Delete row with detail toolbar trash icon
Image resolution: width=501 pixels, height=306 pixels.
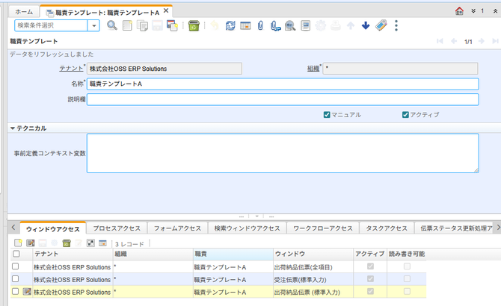(67, 243)
